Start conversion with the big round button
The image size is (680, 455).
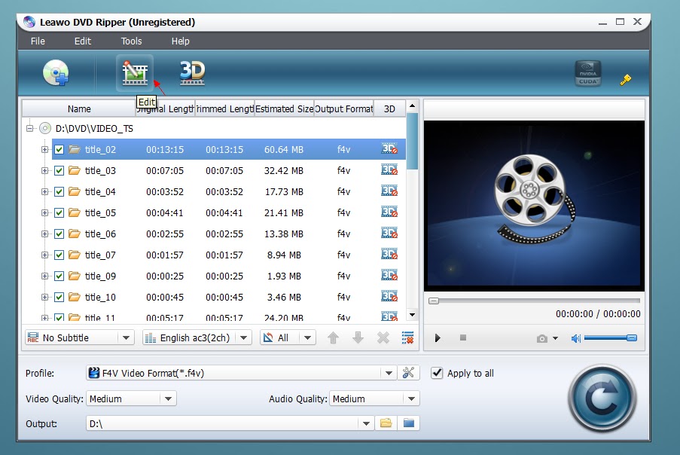click(x=602, y=399)
